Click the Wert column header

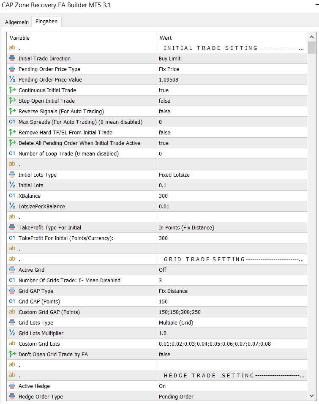coord(232,38)
